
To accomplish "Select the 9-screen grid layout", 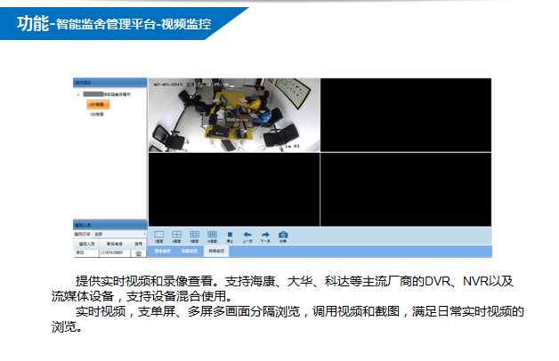I will tap(194, 235).
